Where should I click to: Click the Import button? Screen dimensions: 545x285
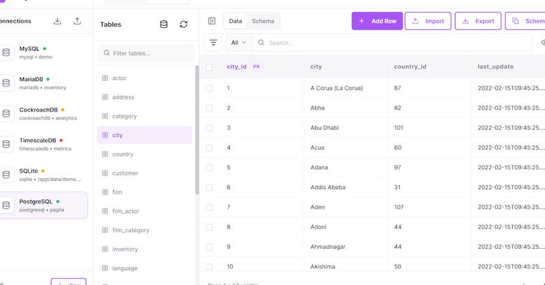429,21
